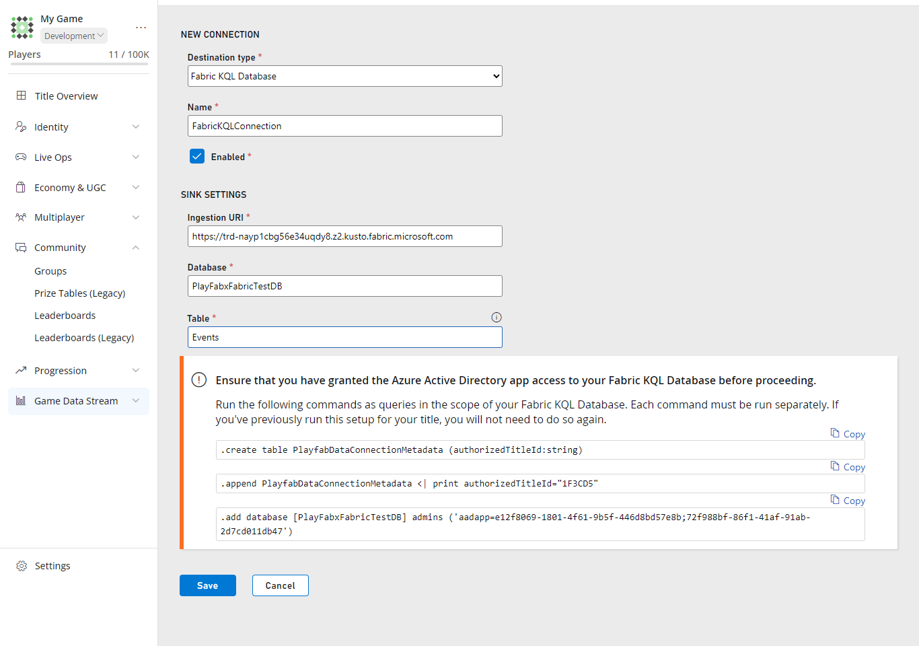The width and height of the screenshot is (919, 646).
Task: Open the Destination type dropdown
Action: (345, 76)
